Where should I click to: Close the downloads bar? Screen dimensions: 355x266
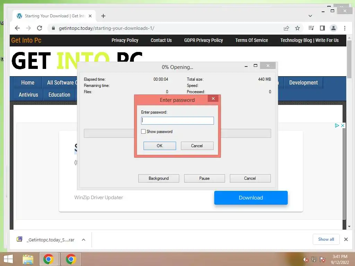click(x=346, y=239)
